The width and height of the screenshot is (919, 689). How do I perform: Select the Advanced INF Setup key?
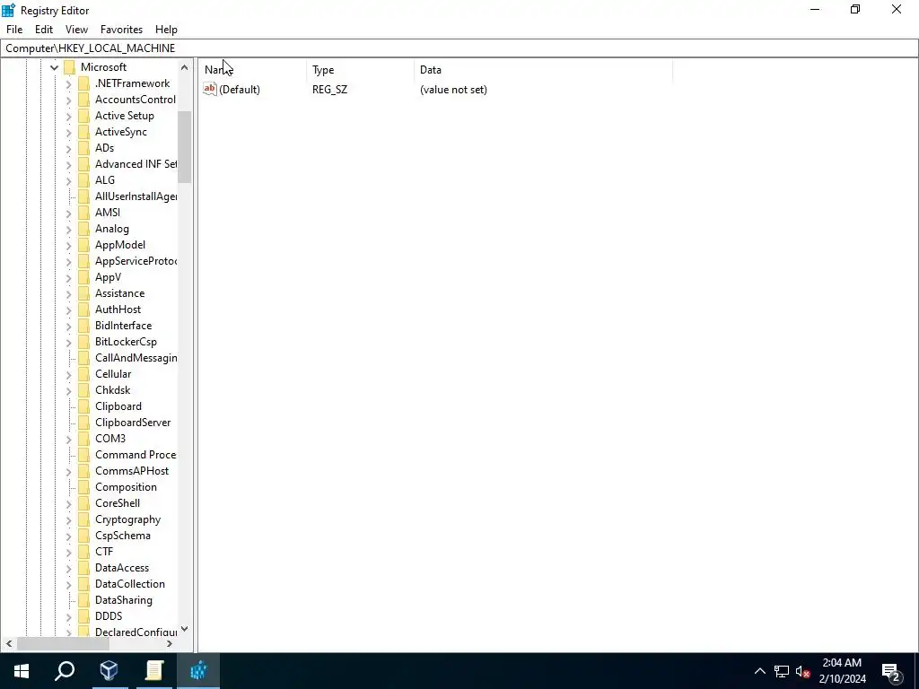coord(136,164)
